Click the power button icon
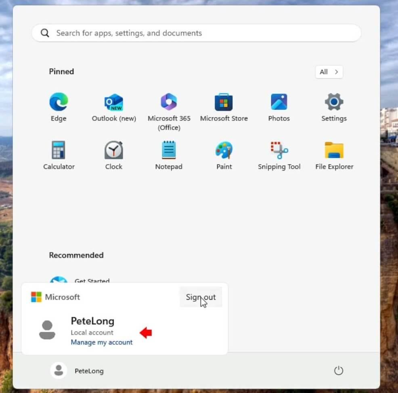 point(339,371)
